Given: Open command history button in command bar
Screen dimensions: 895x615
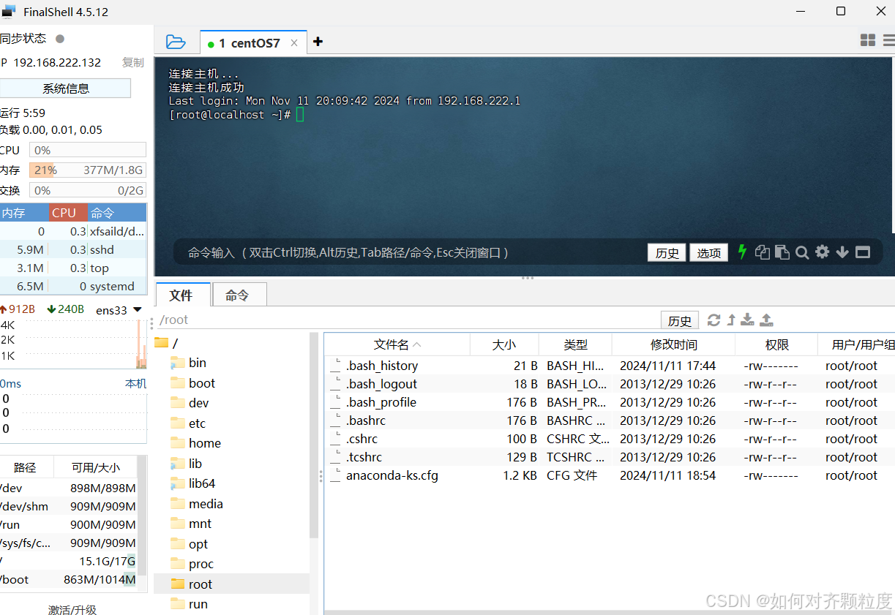Looking at the screenshot, I should tap(667, 253).
